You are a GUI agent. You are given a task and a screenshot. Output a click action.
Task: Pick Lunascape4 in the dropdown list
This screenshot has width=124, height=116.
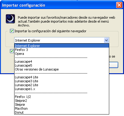pyautogui.click(x=62, y=61)
